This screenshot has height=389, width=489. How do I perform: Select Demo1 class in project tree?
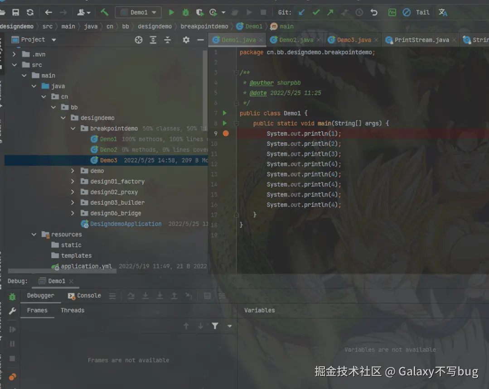click(x=108, y=139)
